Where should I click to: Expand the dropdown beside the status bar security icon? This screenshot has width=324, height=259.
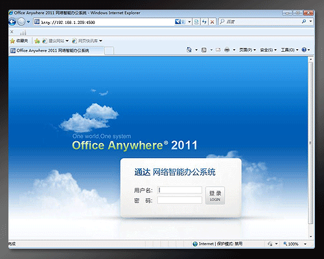pyautogui.click(x=276, y=244)
